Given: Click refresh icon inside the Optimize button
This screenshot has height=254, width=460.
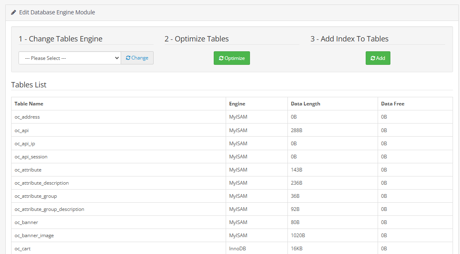Looking at the screenshot, I should tap(221, 58).
